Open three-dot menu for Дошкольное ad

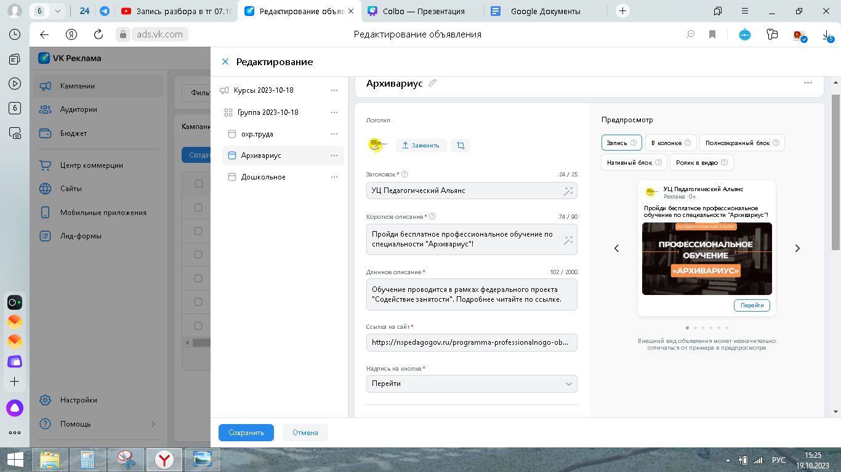334,177
